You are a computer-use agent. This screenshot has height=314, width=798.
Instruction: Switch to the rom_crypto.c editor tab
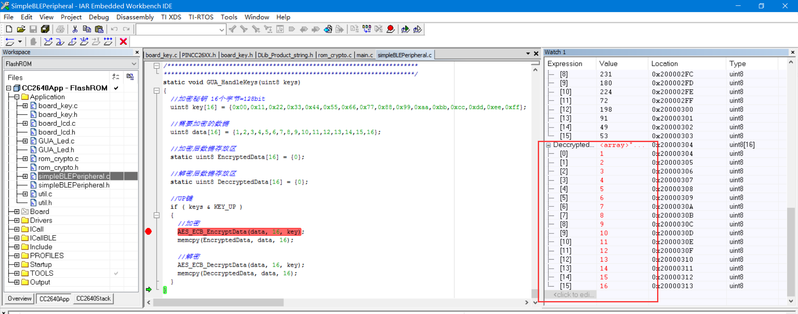point(335,55)
